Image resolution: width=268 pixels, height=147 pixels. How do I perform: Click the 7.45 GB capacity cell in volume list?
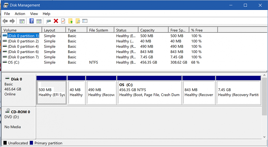pos(147,57)
